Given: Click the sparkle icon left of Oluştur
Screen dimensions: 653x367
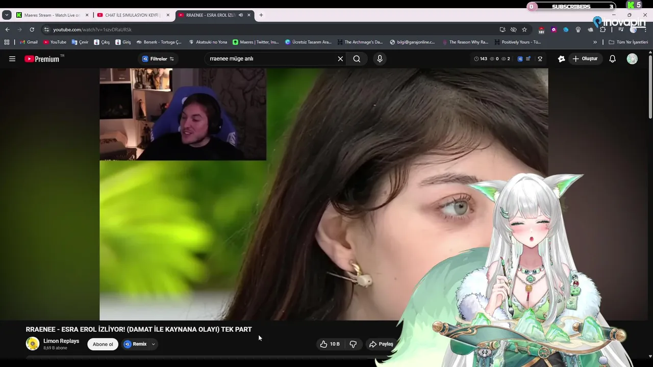Looking at the screenshot, I should (x=562, y=59).
